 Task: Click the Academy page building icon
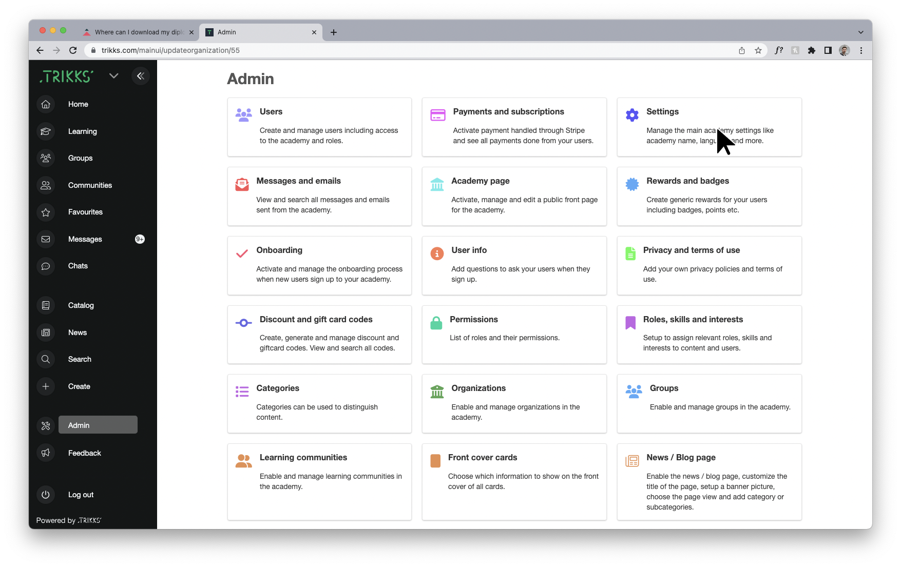(x=437, y=184)
